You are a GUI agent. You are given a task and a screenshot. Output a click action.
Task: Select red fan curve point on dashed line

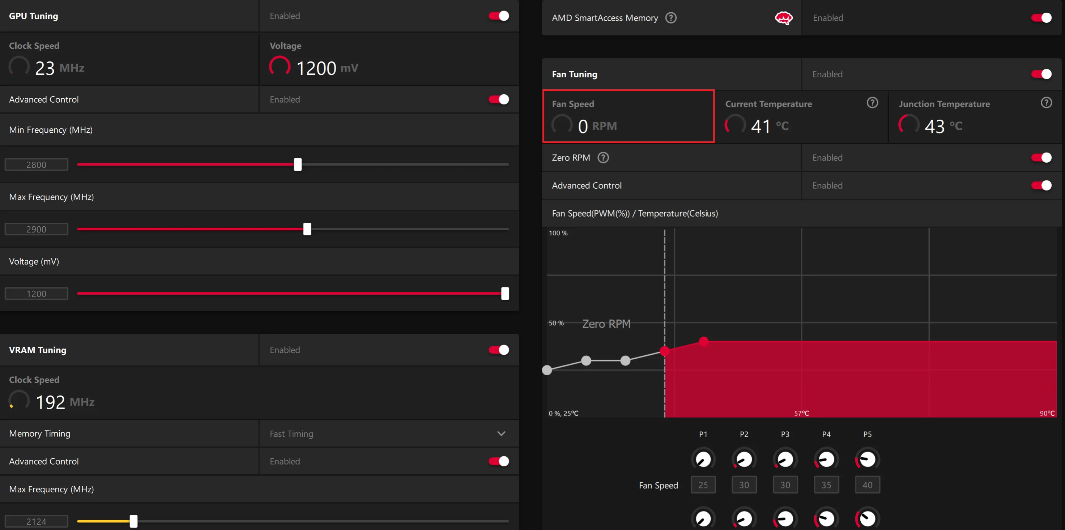pyautogui.click(x=664, y=351)
